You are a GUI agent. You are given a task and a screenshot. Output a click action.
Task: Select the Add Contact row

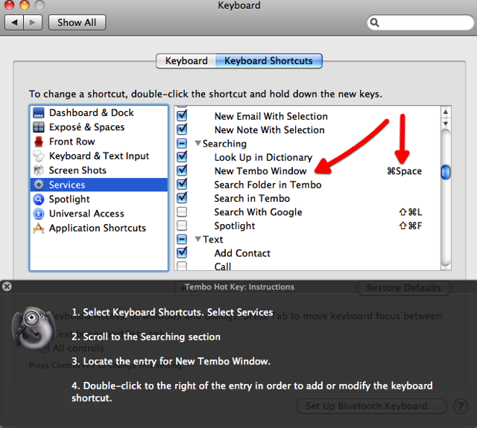point(242,253)
